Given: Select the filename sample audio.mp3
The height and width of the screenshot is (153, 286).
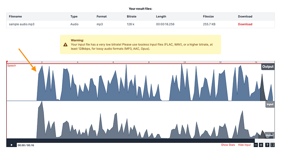Looking at the screenshot, I should point(22,24).
